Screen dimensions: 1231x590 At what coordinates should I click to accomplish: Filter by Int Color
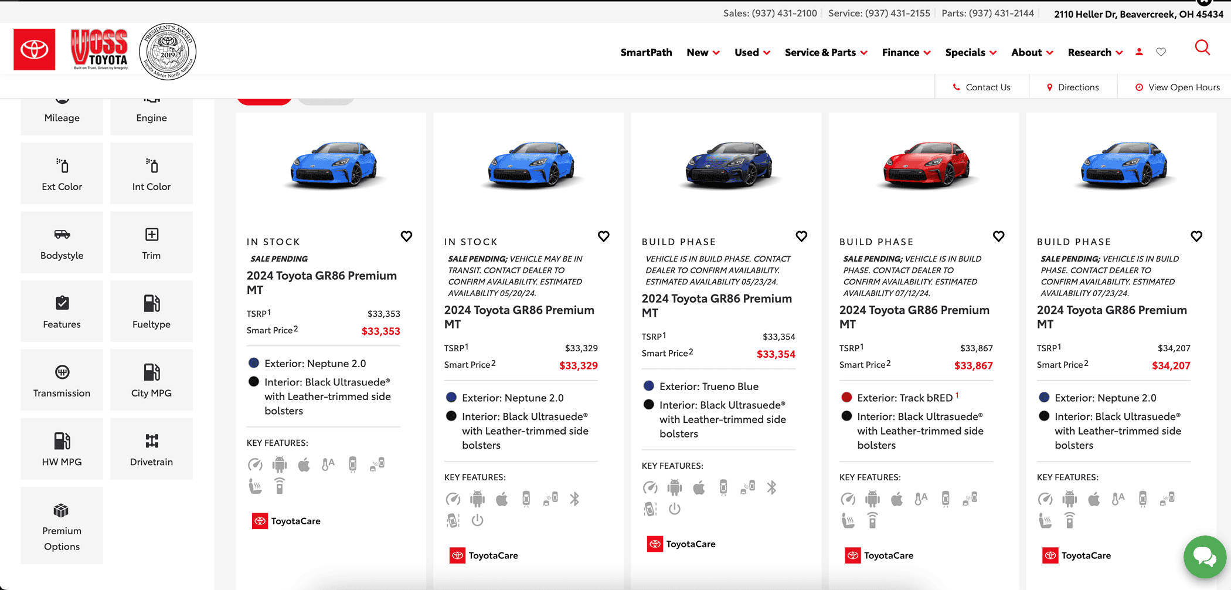pyautogui.click(x=151, y=174)
